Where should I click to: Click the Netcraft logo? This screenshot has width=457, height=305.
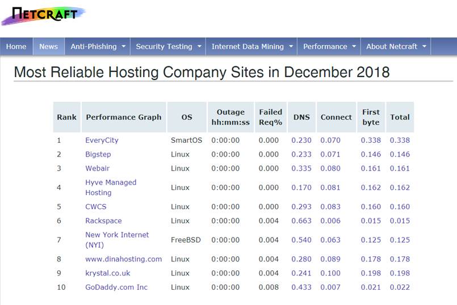[43, 15]
